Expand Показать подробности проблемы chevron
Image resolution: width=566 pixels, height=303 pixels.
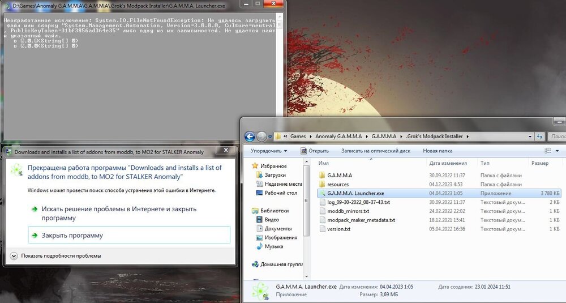14,256
